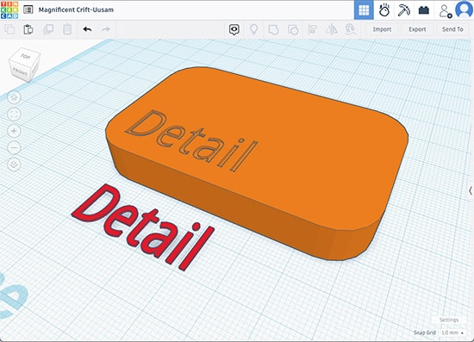
Task: Edit the design name Magnificent Crift-Uusam
Action: [x=76, y=9]
